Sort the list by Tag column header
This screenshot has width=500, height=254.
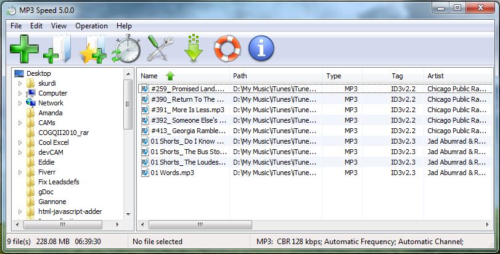[x=393, y=76]
